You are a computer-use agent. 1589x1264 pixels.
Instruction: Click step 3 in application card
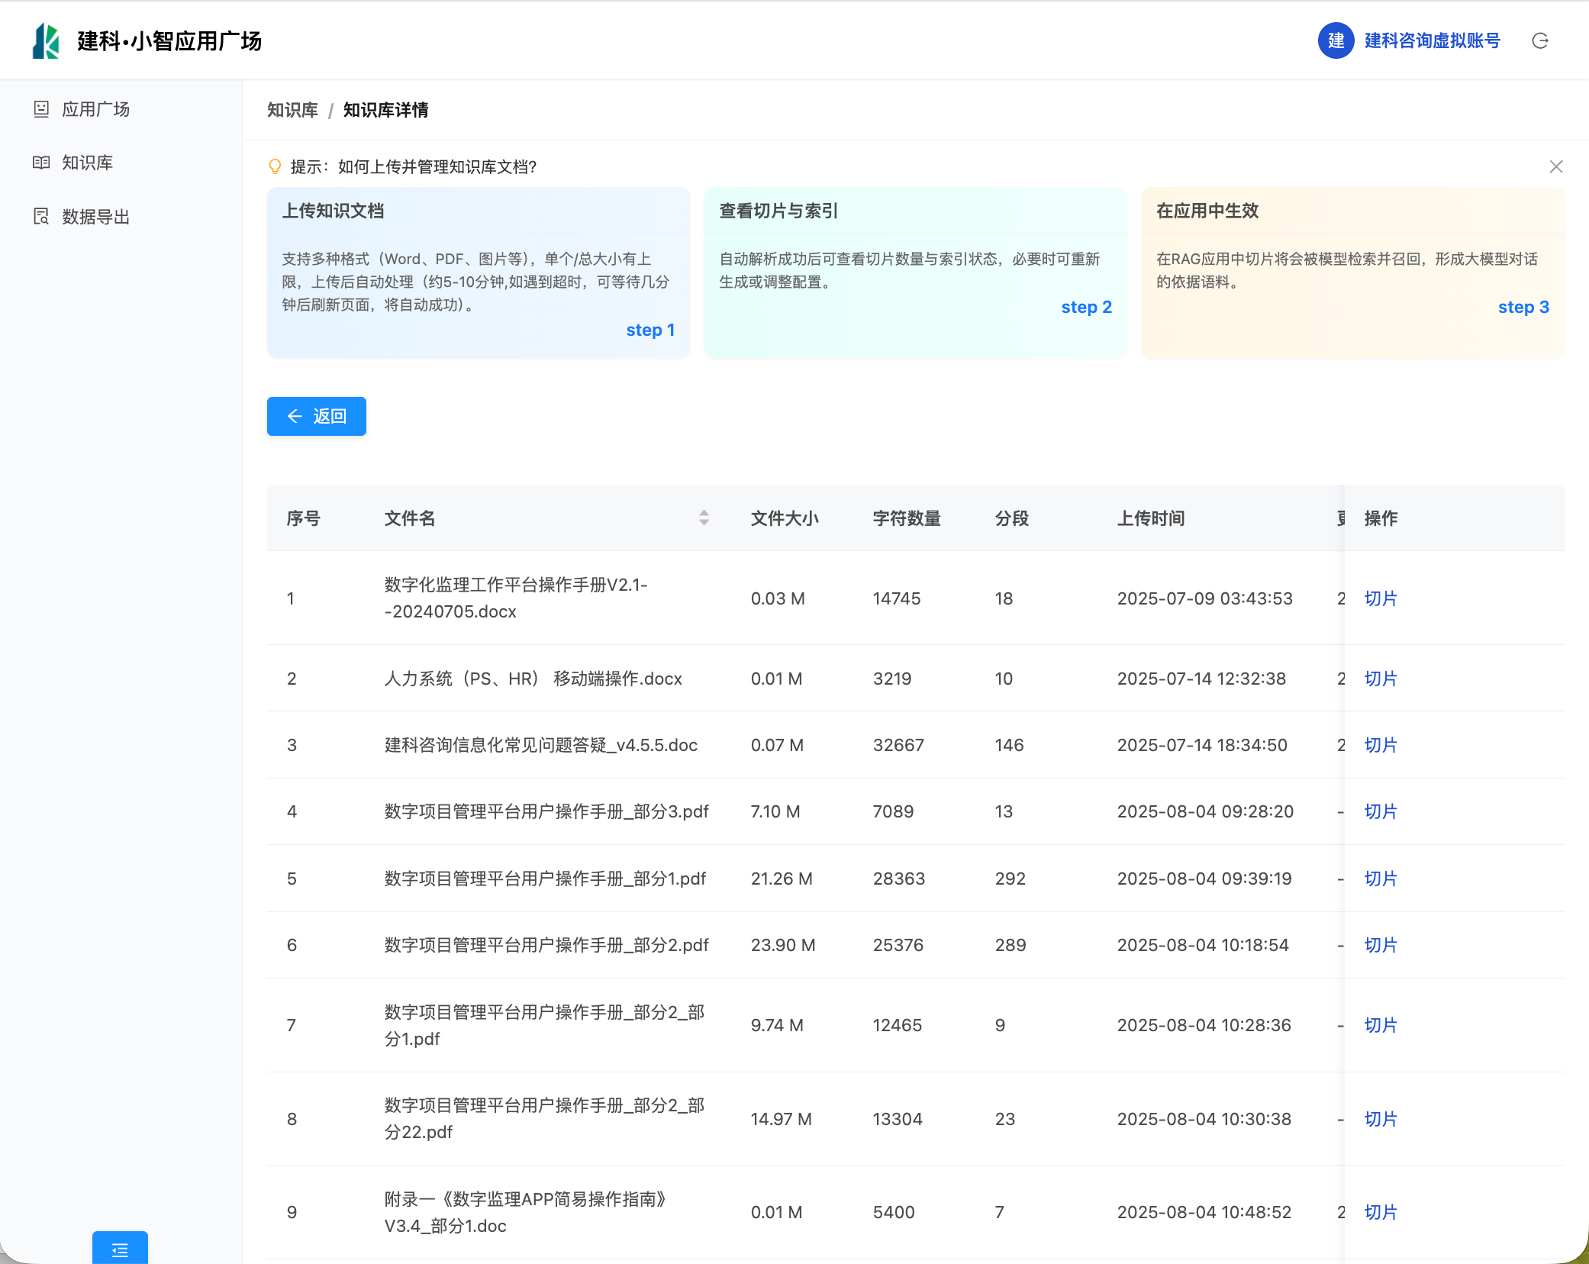pos(1523,307)
